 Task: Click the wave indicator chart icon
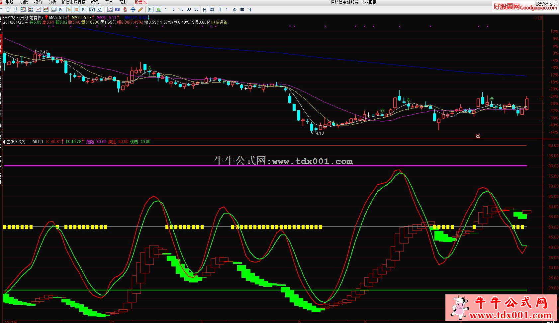point(110,9)
